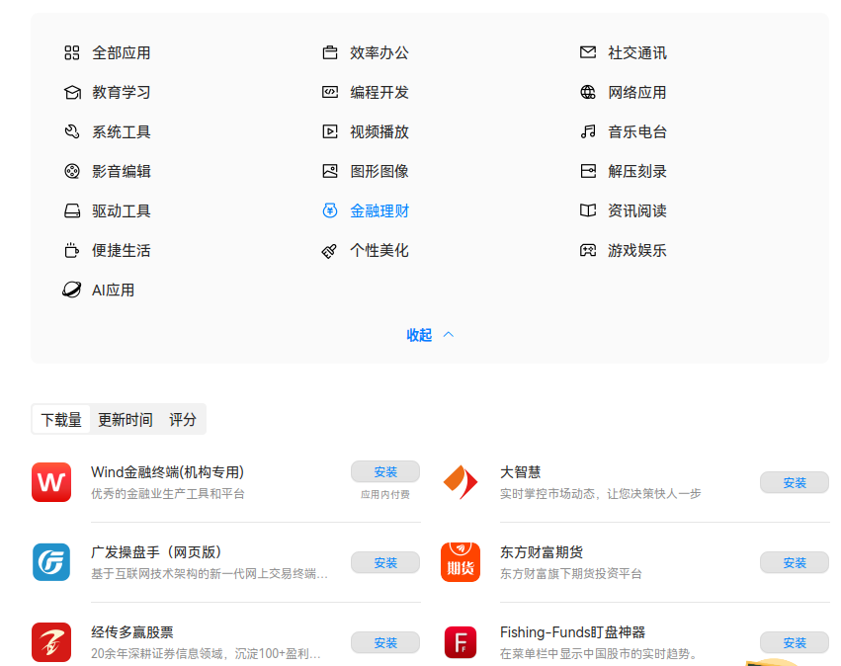
Task: Click the 解压刻录 archive icon
Action: coord(588,171)
